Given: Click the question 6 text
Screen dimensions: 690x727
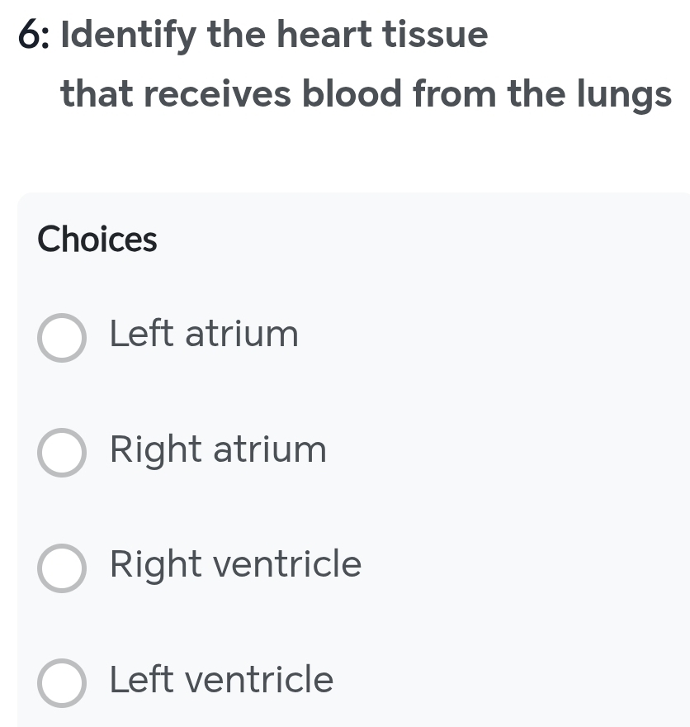Looking at the screenshot, I should pyautogui.click(x=28, y=35).
